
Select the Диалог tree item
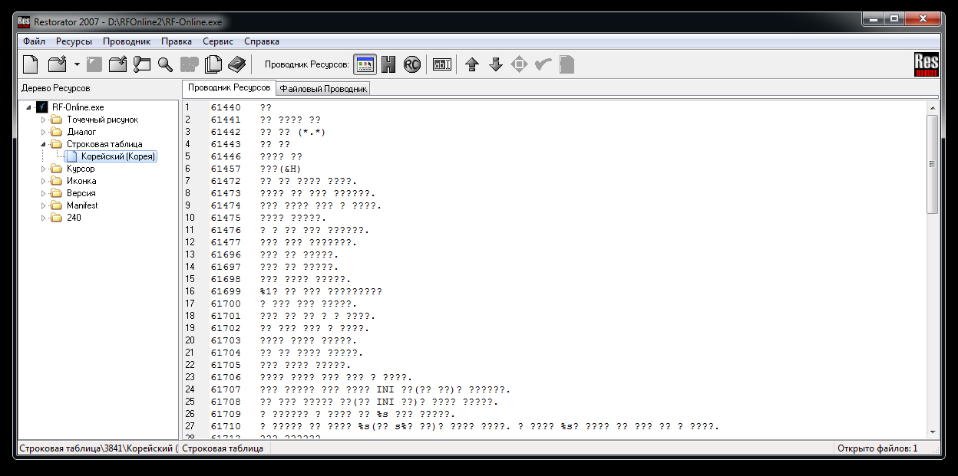point(81,132)
